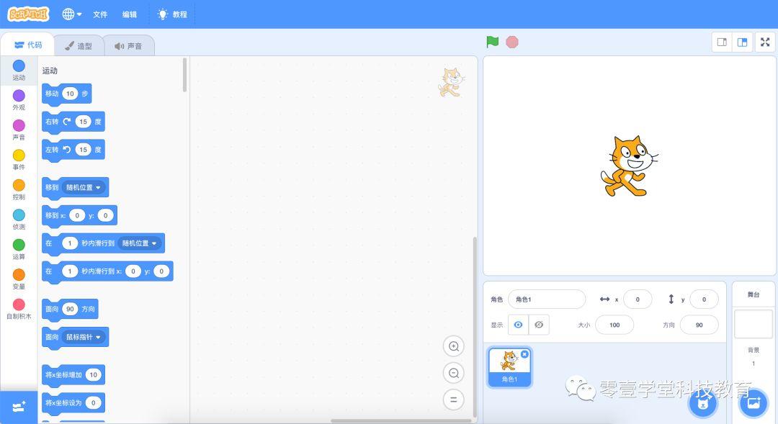The image size is (778, 424).
Task: Reset workspace zoom with equals button
Action: 454,400
